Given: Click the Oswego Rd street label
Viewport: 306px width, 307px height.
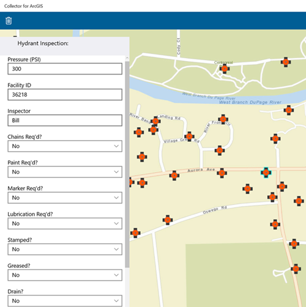Looking at the screenshot, I should click(x=215, y=210).
